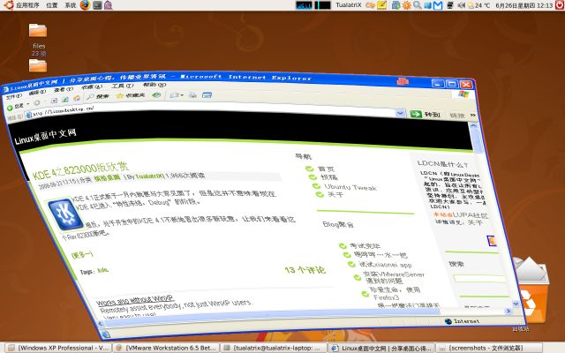Click the 投稿 navigation link
This screenshot has height=353, width=565.
[329, 176]
